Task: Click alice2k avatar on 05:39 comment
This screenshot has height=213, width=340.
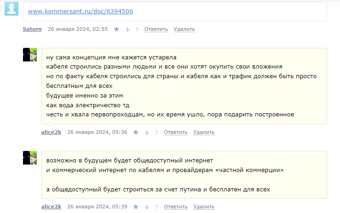Action: pos(30,158)
